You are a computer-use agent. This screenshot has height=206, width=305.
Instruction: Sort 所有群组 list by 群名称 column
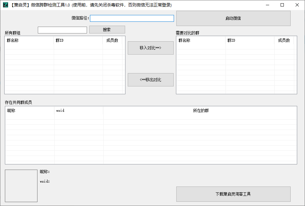(x=29, y=40)
